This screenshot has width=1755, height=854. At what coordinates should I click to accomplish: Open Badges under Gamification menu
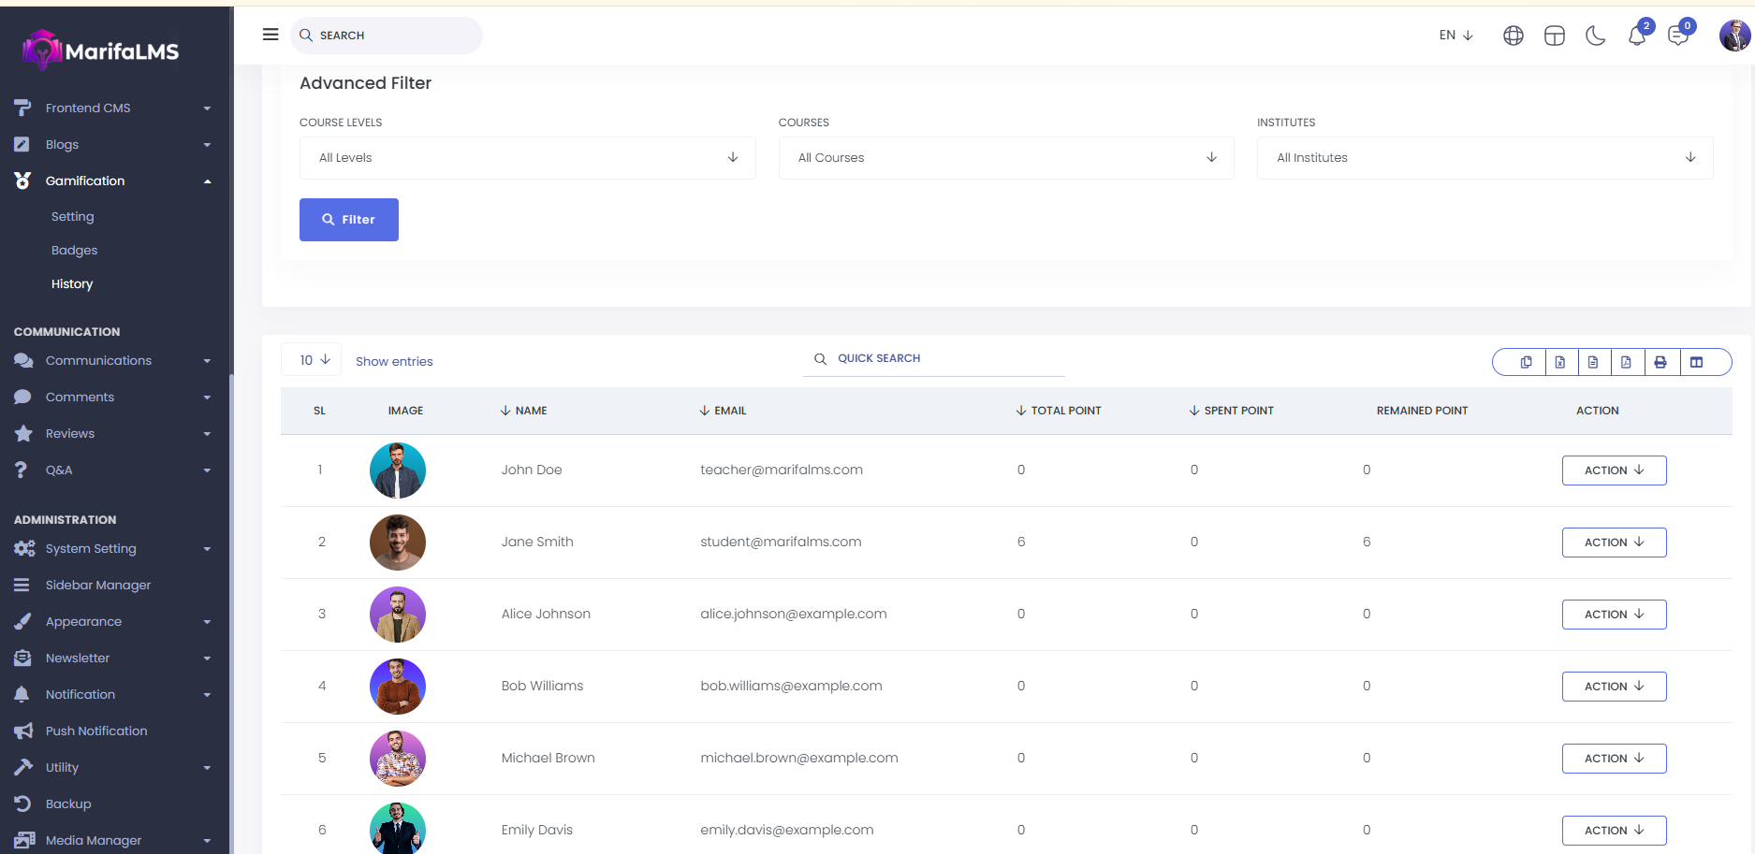[74, 251]
